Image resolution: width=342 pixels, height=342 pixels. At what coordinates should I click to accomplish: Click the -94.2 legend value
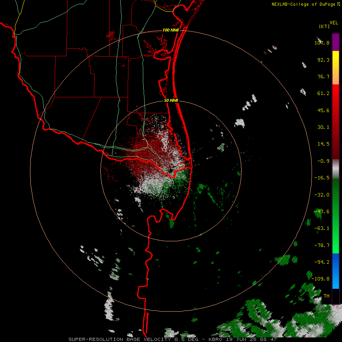[322, 262]
